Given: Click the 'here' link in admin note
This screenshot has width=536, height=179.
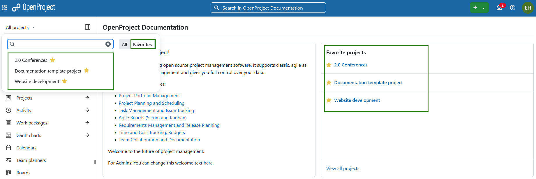Looking at the screenshot, I should pyautogui.click(x=208, y=163).
